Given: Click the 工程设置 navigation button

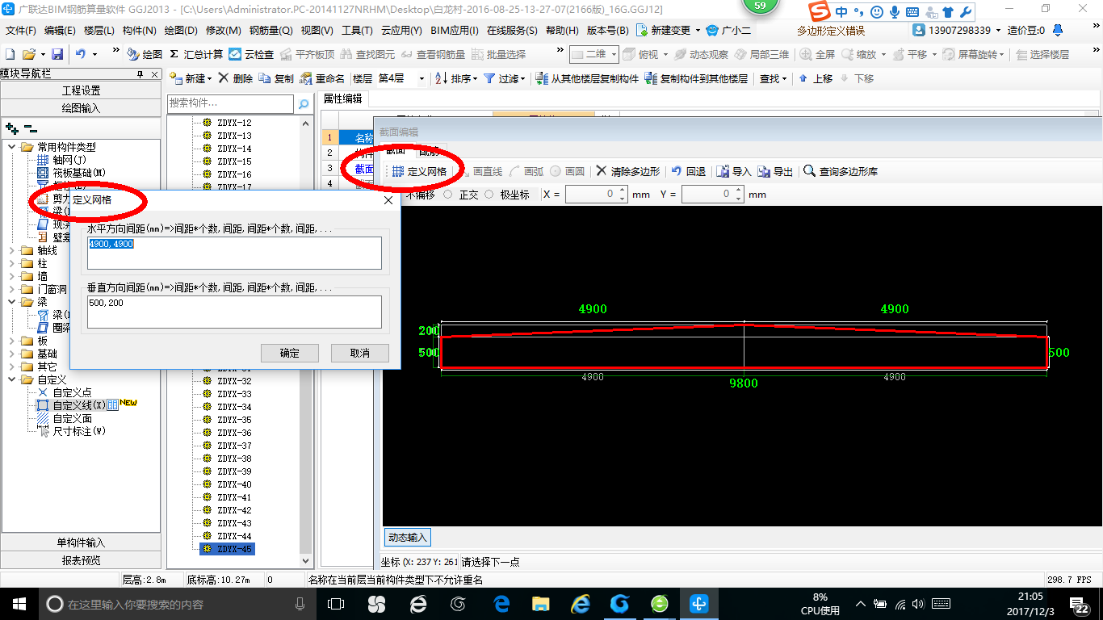Looking at the screenshot, I should 81,90.
